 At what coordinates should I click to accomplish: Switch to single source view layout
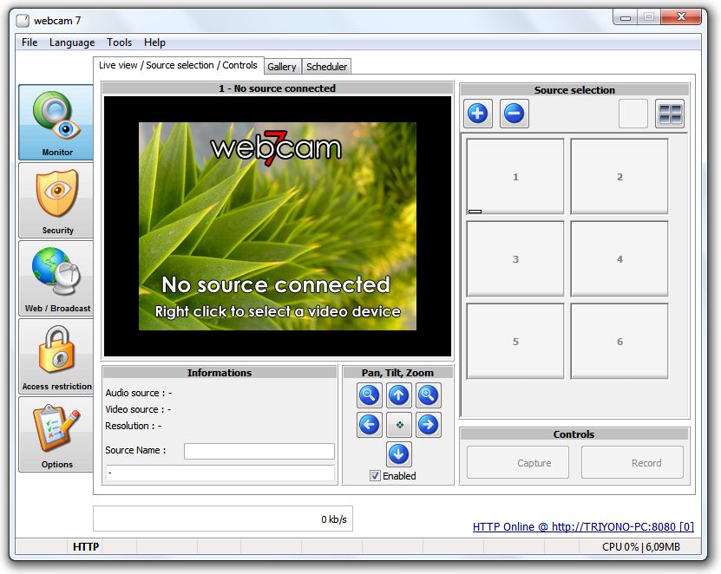pyautogui.click(x=633, y=114)
